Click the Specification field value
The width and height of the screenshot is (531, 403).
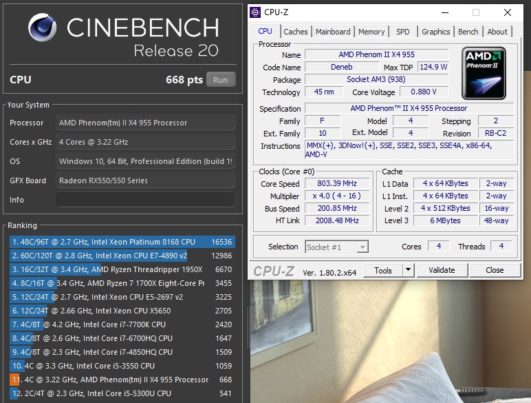pos(409,108)
